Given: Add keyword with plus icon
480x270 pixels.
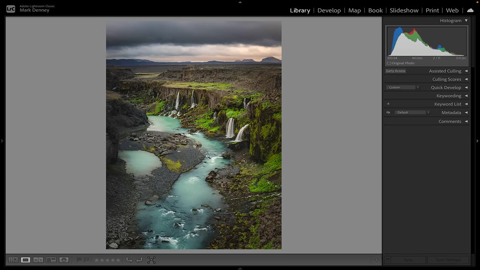Looking at the screenshot, I should [388, 104].
